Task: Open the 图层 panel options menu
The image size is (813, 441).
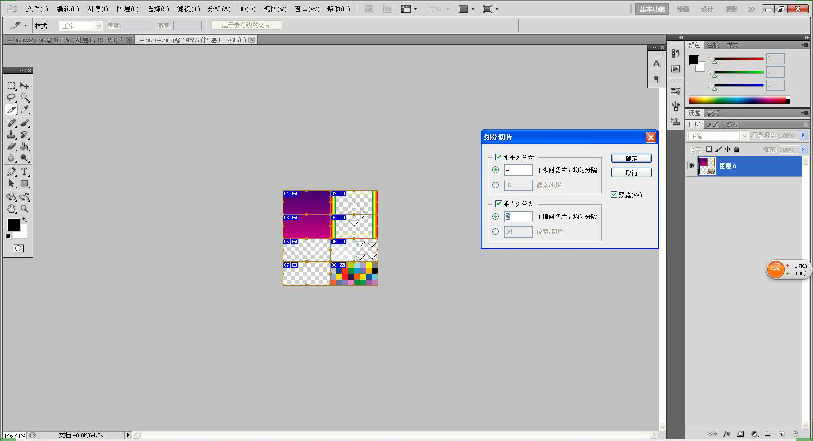Action: coord(805,124)
